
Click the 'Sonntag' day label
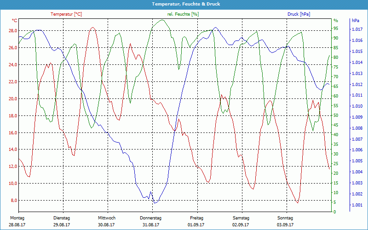coord(285,218)
